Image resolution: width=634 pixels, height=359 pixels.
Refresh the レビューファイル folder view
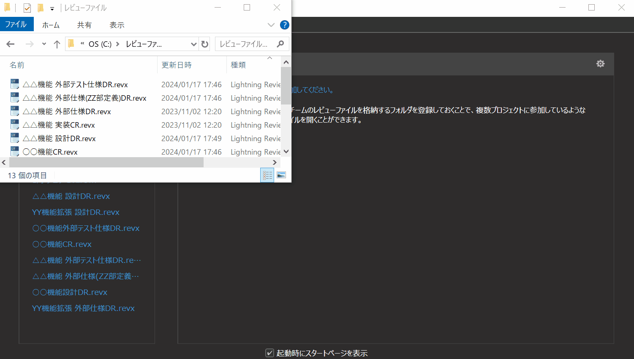[x=205, y=44]
